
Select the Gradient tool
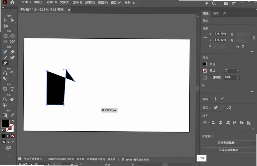click(x=5, y=115)
